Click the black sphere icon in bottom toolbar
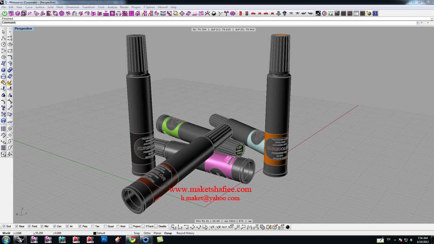The image size is (434, 244). point(287,227)
